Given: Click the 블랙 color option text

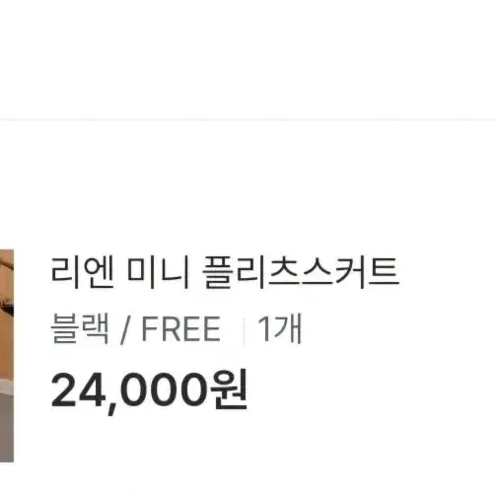Looking at the screenshot, I should tap(79, 328).
